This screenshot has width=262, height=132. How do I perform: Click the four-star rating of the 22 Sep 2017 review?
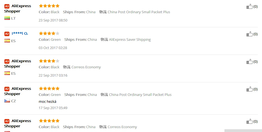(49, 61)
